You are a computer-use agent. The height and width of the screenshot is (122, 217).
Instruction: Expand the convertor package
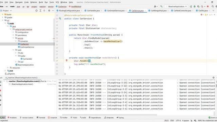pos(16,41)
